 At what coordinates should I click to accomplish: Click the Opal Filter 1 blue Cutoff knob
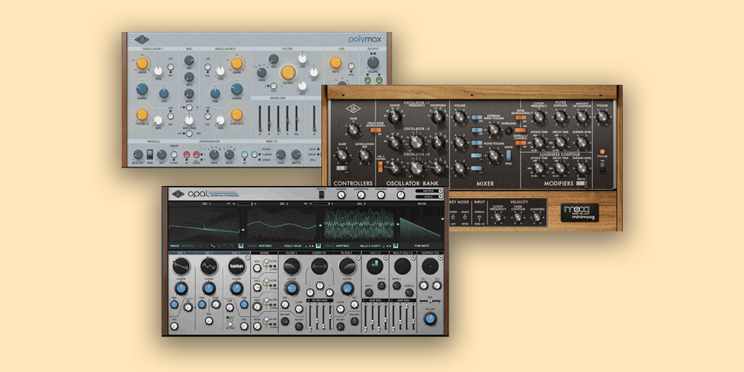(x=292, y=287)
